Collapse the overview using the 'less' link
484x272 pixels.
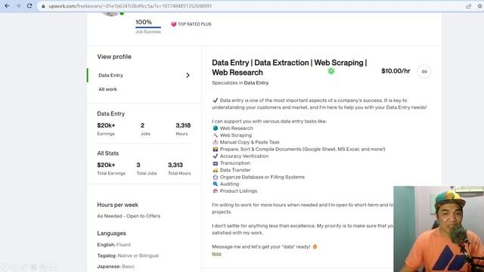(216, 254)
